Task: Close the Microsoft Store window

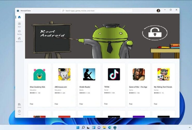Action: [176, 10]
